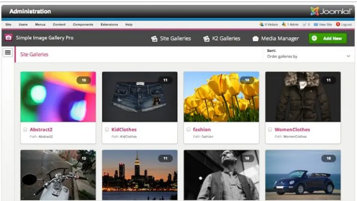Click the Site Galleries page heading
Screen dimensions: 357x201
pyautogui.click(x=34, y=54)
